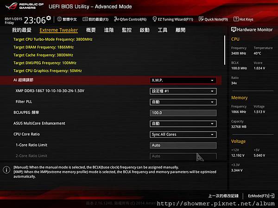Open the 進階 tab

(x=109, y=30)
